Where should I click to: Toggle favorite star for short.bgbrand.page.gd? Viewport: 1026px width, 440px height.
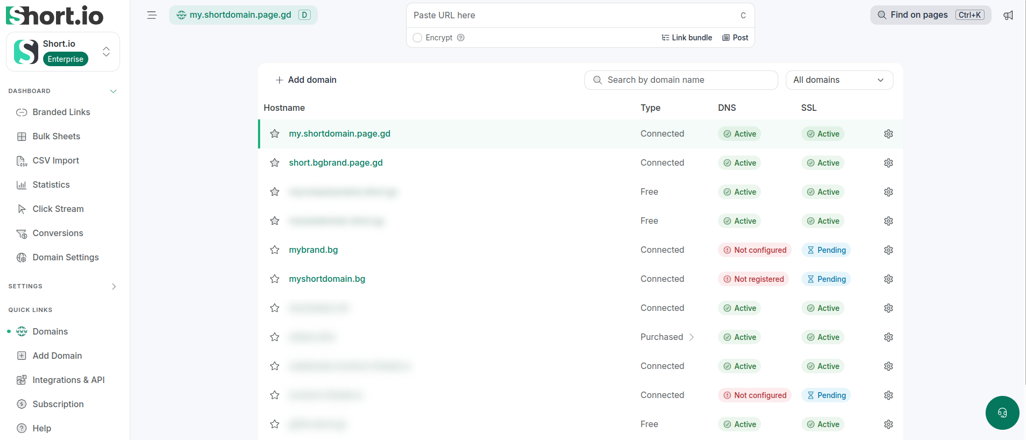(x=275, y=163)
